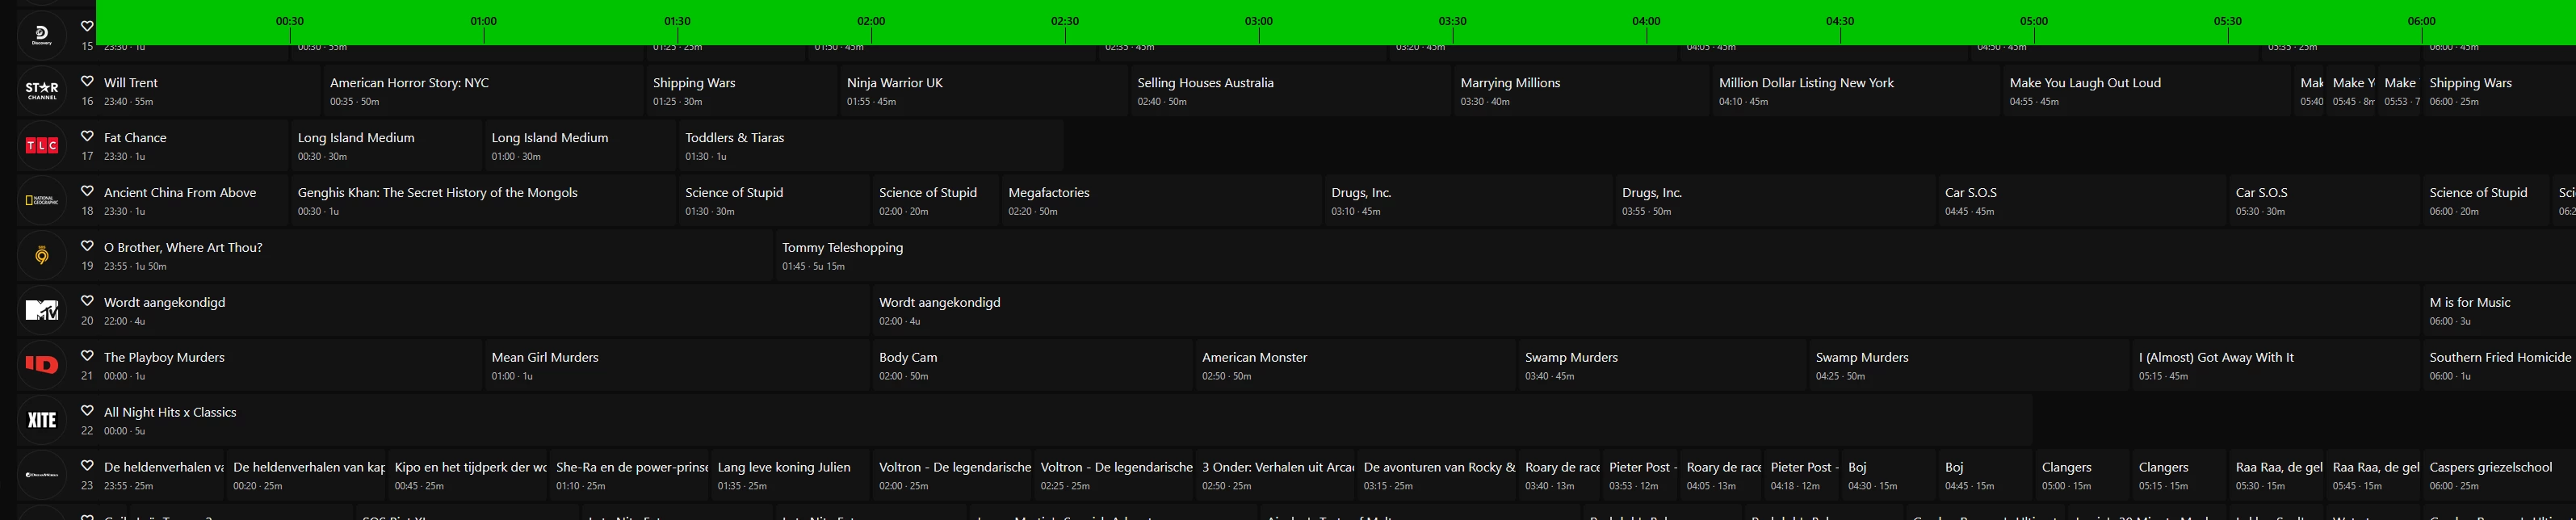Open 3 Onder: Verhalen uit Arcadia
The width and height of the screenshot is (2576, 520).
1275,476
